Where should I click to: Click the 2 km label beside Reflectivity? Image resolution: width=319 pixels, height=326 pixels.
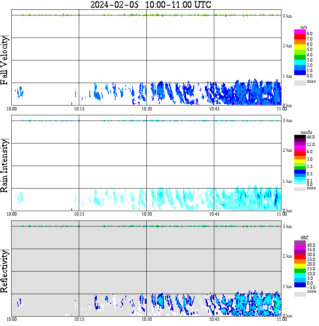287,256
